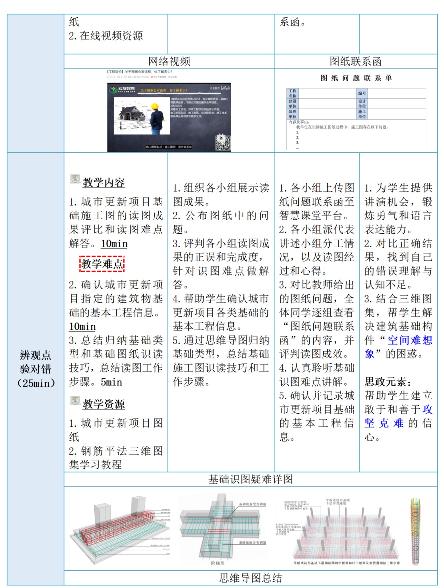Click the underlined 10min below 基本工程信息
Screen dimensions: 444x588
point(82,326)
